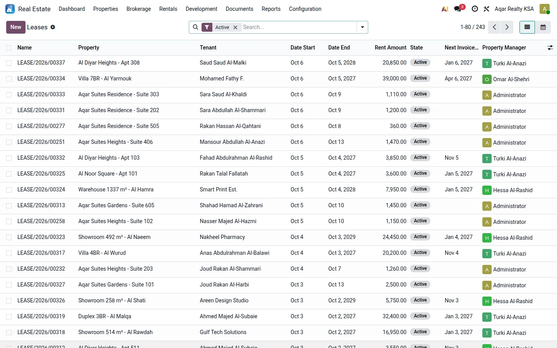The width and height of the screenshot is (557, 348).
Task: Select checkbox for LEASE/2026/00333
Action: pos(9,95)
